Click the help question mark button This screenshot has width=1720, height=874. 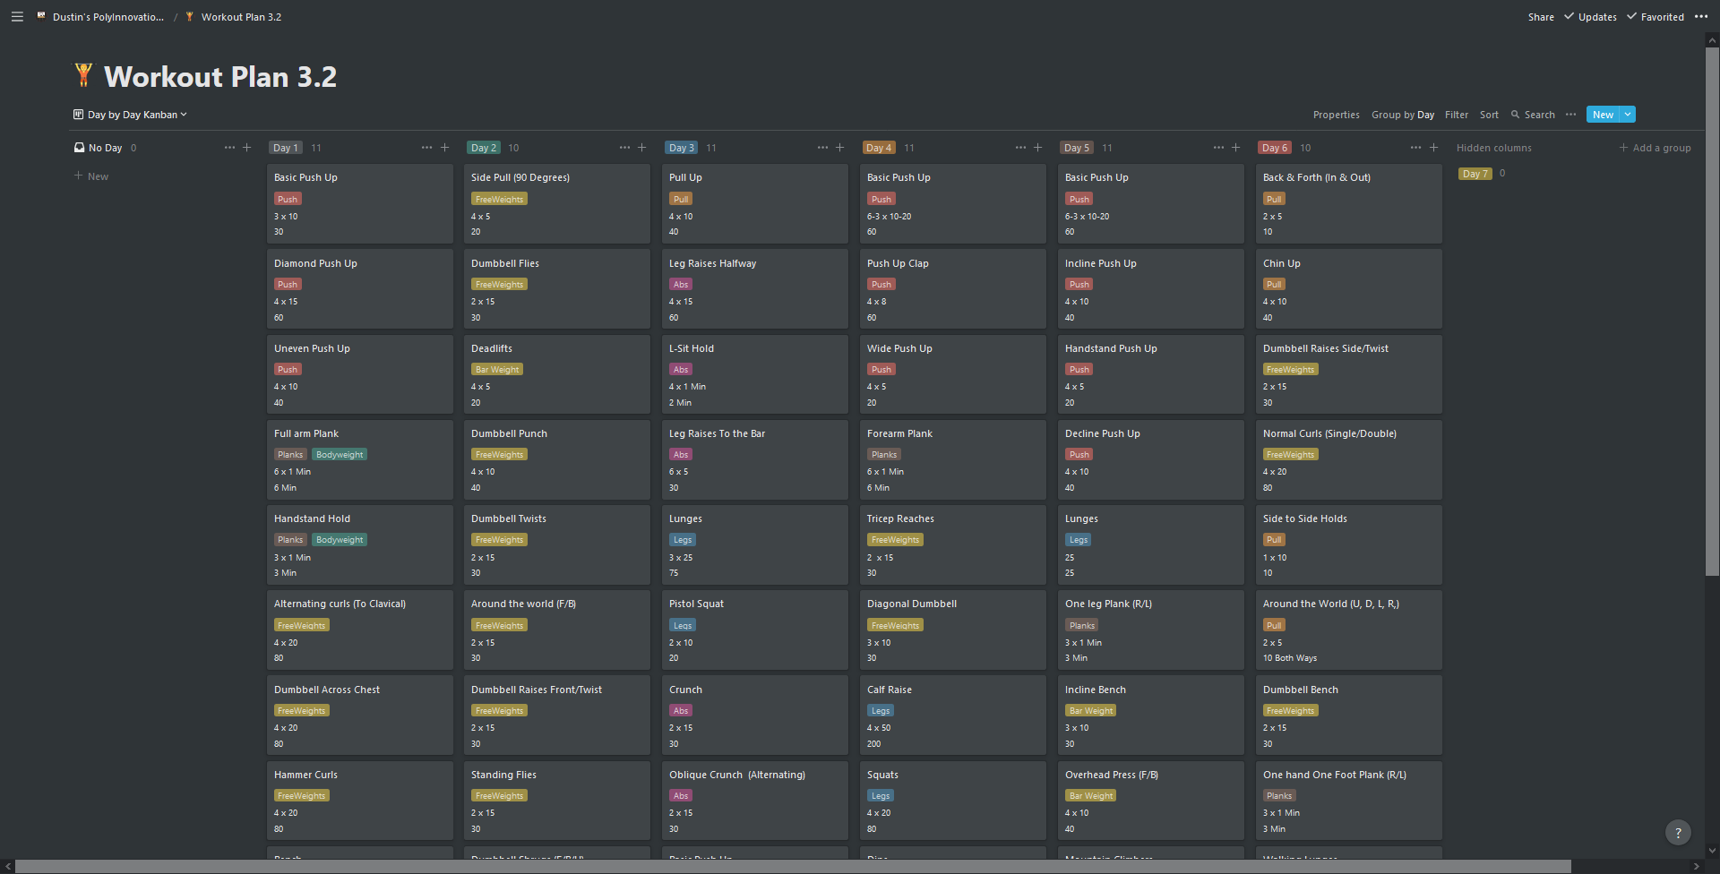(x=1678, y=833)
